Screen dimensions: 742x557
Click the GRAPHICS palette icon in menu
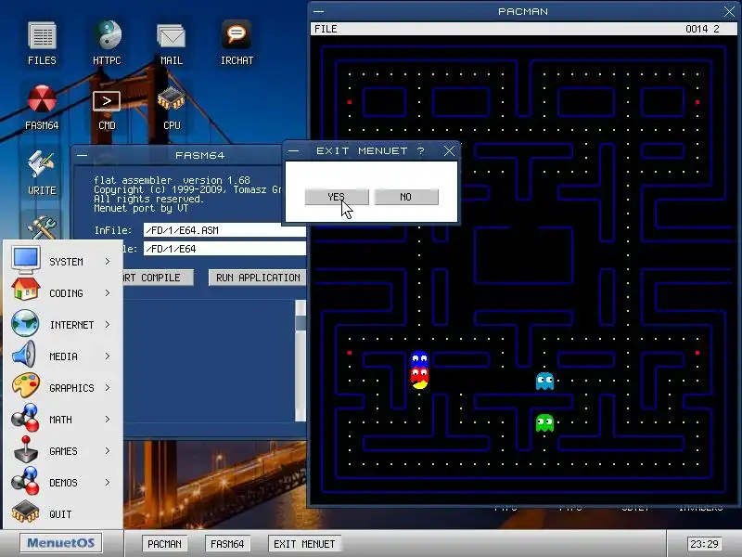point(26,385)
